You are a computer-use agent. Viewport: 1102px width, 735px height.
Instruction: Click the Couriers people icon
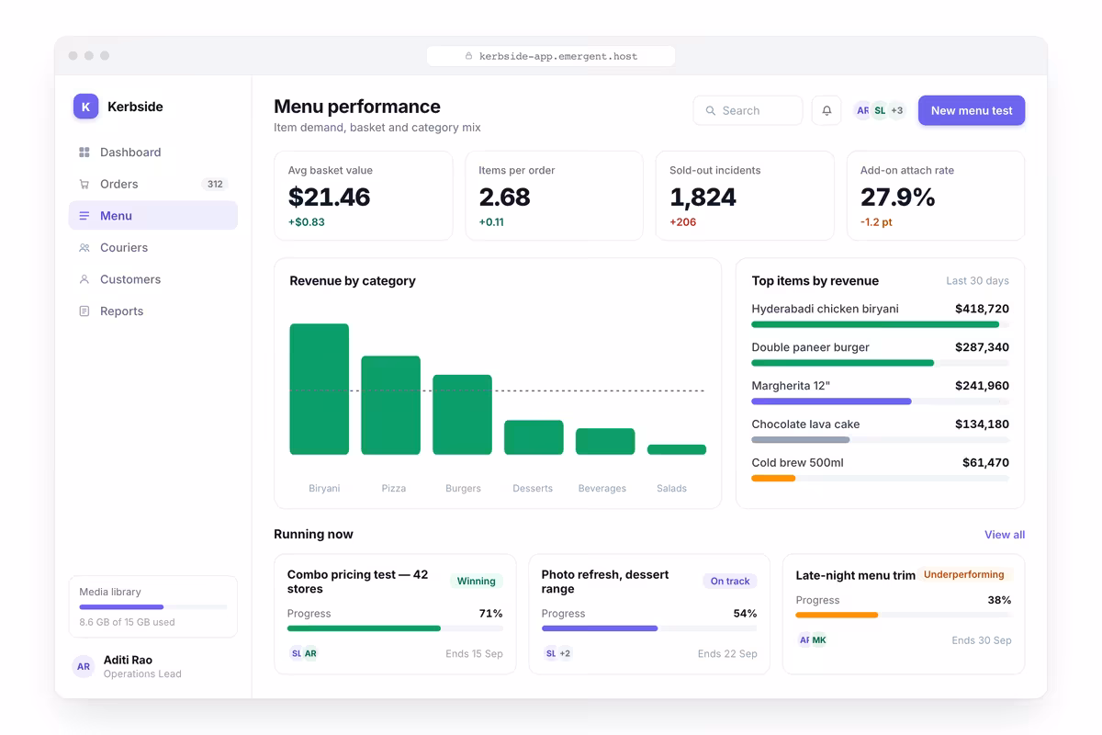coord(84,248)
